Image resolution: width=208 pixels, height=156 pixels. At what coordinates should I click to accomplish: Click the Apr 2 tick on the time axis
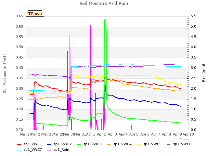(x=101, y=134)
